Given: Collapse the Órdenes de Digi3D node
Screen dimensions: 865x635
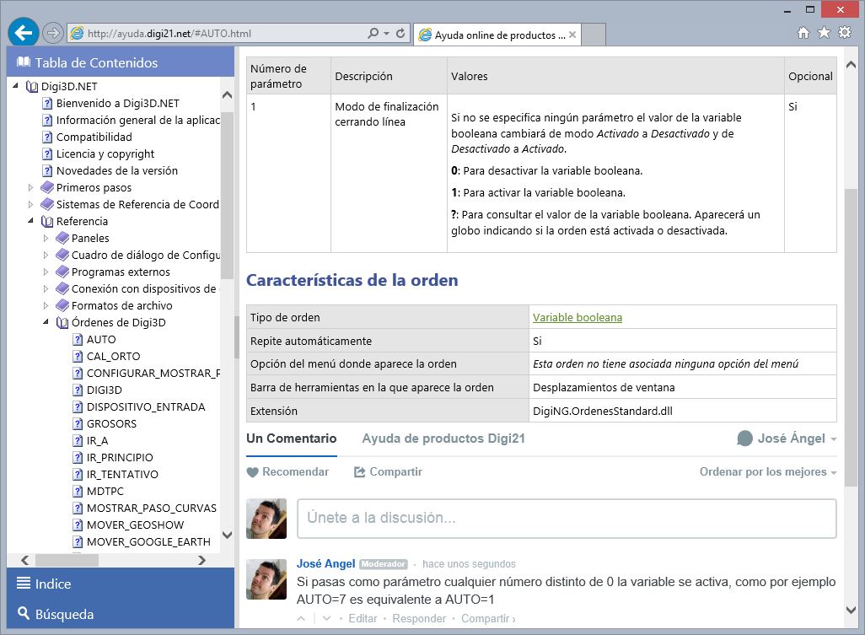Looking at the screenshot, I should pos(47,323).
